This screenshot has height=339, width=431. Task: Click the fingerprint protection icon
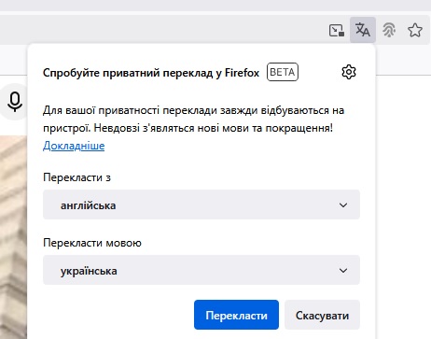[x=389, y=30]
